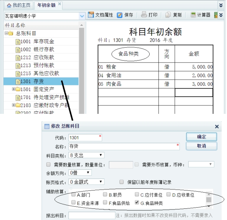Screen dimensions: 227x220
Task: Open the 余额方向 dropdown
Action: [x=80, y=173]
